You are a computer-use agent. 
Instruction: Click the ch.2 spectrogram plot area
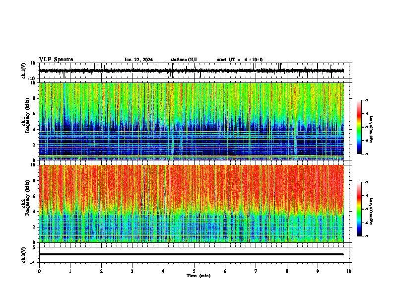(x=192, y=204)
